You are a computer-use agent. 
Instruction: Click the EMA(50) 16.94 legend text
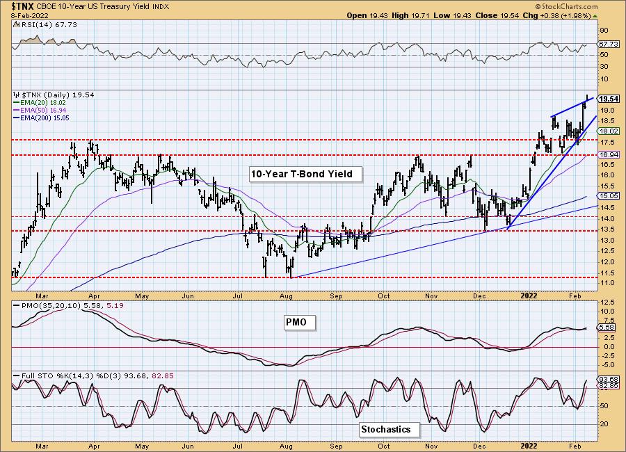coord(43,110)
